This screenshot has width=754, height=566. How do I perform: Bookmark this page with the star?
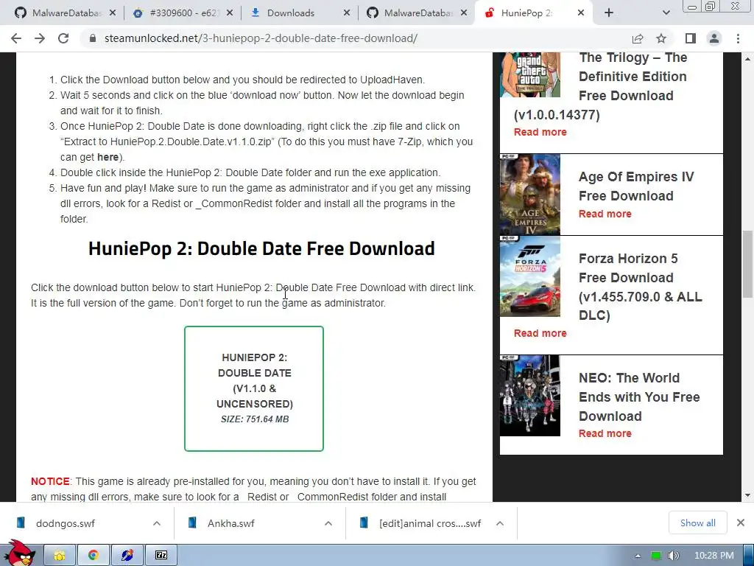point(661,38)
